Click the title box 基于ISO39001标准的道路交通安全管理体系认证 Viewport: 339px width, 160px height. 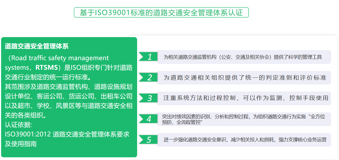pos(161,12)
